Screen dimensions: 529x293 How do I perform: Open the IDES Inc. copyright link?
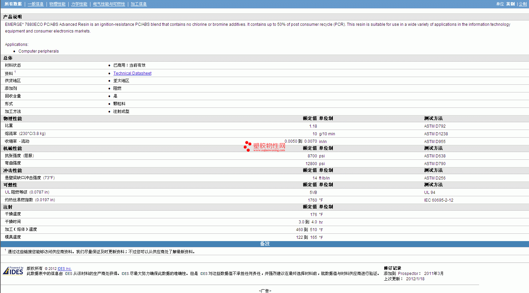(x=65, y=269)
